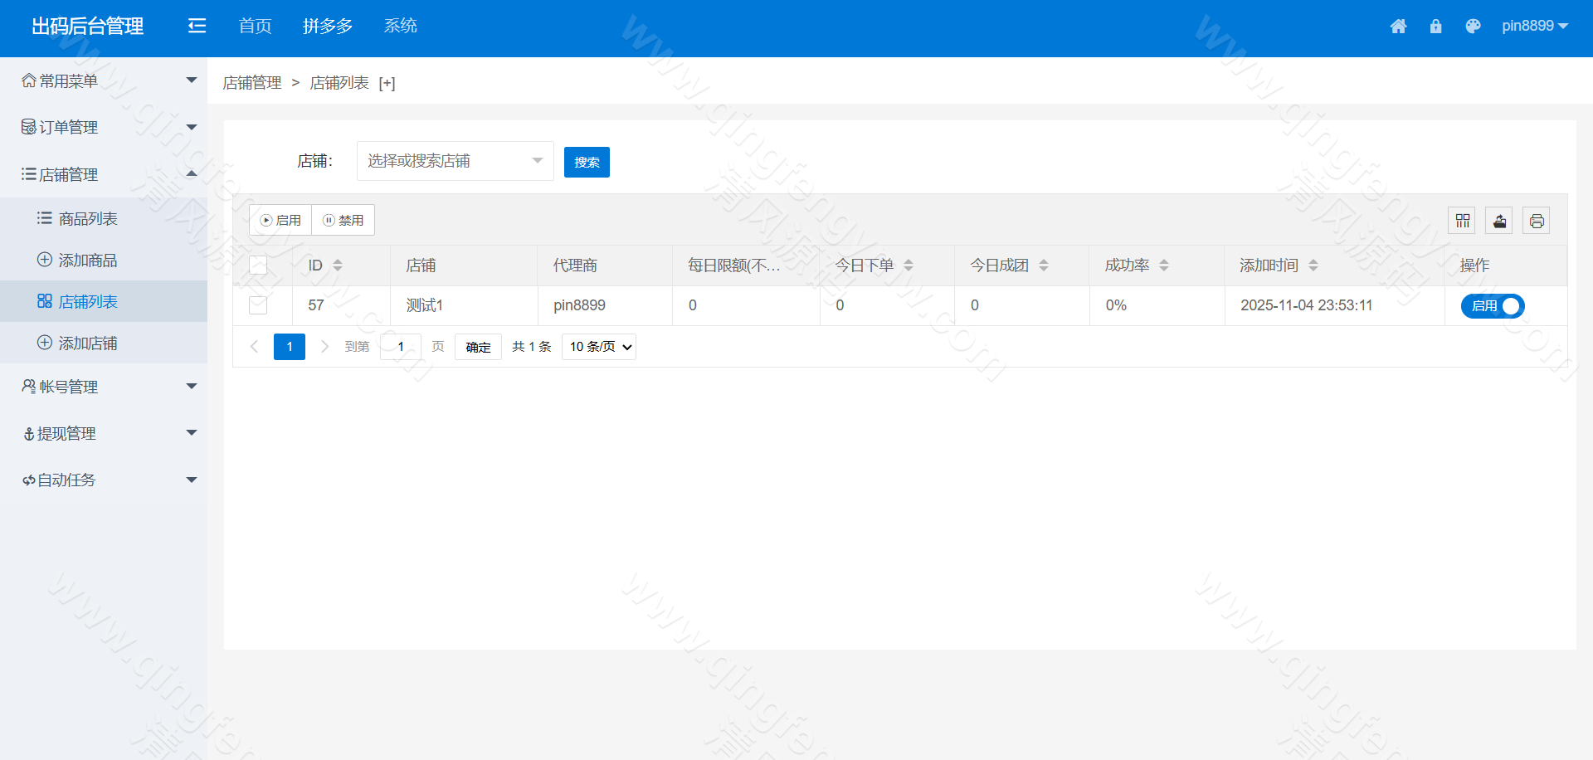Click the print icon above the table
1593x760 pixels.
1537,220
